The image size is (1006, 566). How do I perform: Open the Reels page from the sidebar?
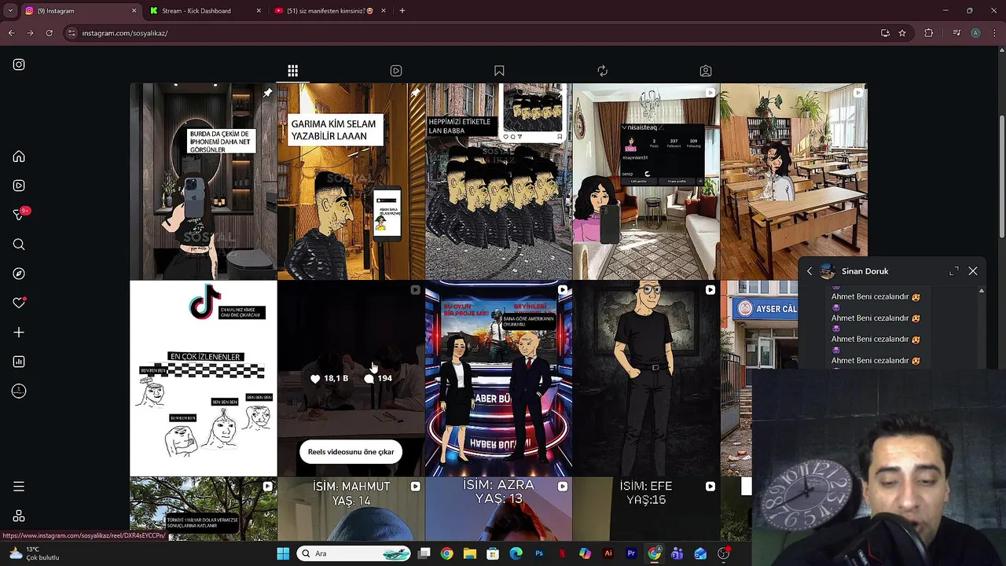pos(19,186)
